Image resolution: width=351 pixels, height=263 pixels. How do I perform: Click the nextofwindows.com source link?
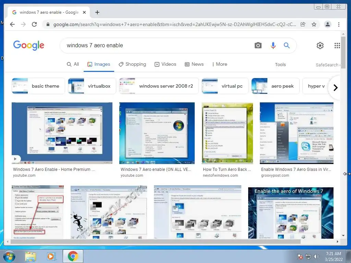tap(220, 176)
